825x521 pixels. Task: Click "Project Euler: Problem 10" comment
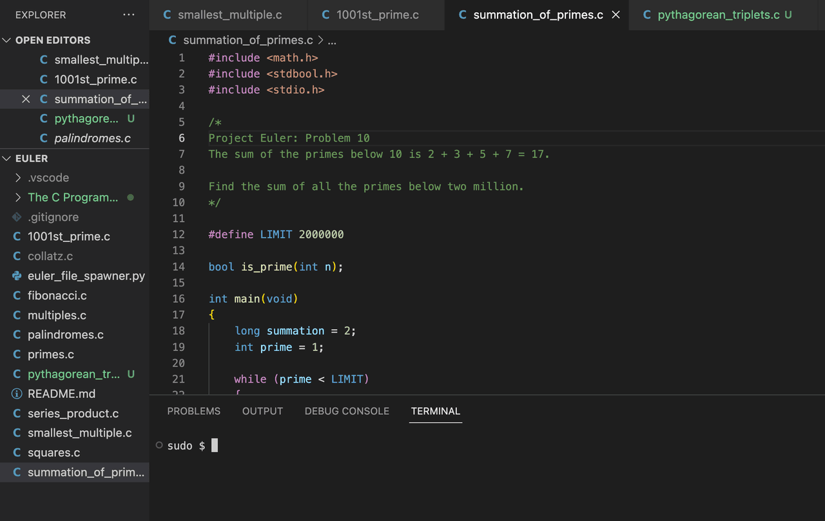pyautogui.click(x=289, y=138)
